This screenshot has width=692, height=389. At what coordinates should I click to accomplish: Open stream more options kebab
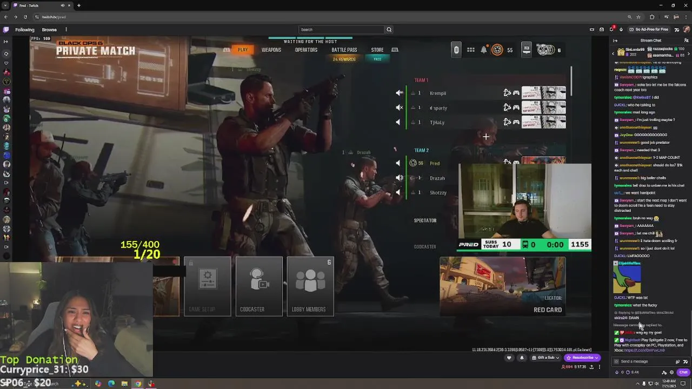click(x=599, y=367)
